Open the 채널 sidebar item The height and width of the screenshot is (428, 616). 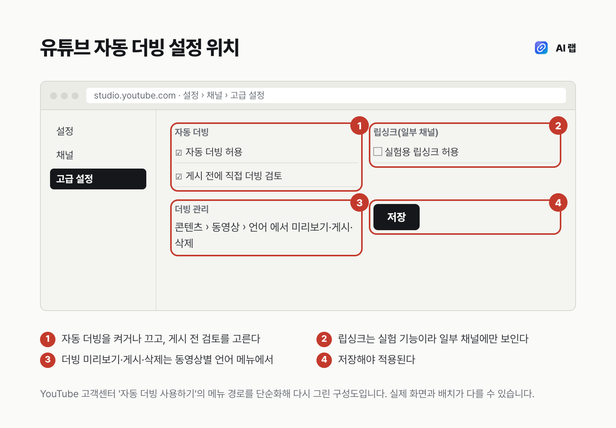(65, 155)
